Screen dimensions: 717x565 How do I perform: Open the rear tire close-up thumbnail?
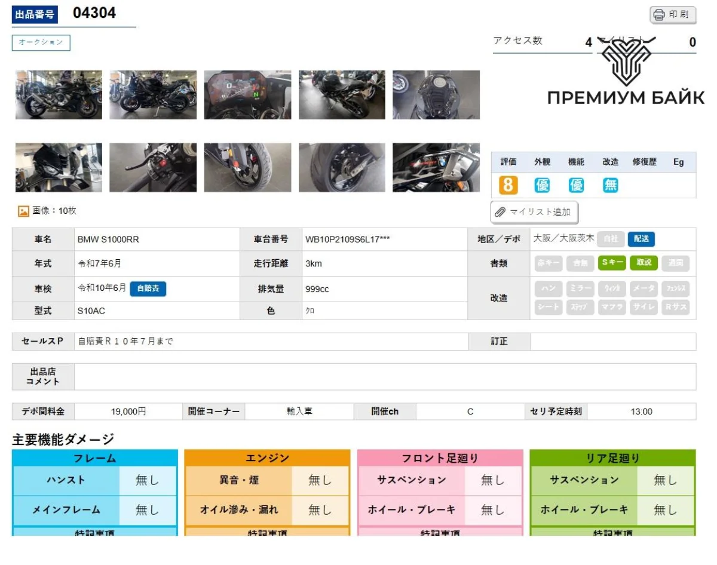342,167
